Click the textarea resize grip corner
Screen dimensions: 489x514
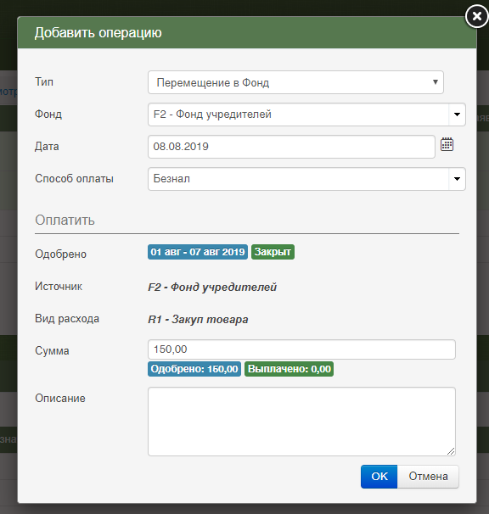point(451,451)
